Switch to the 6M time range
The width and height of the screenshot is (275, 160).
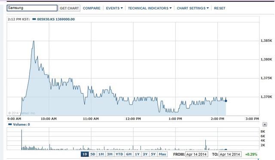coord(129,154)
